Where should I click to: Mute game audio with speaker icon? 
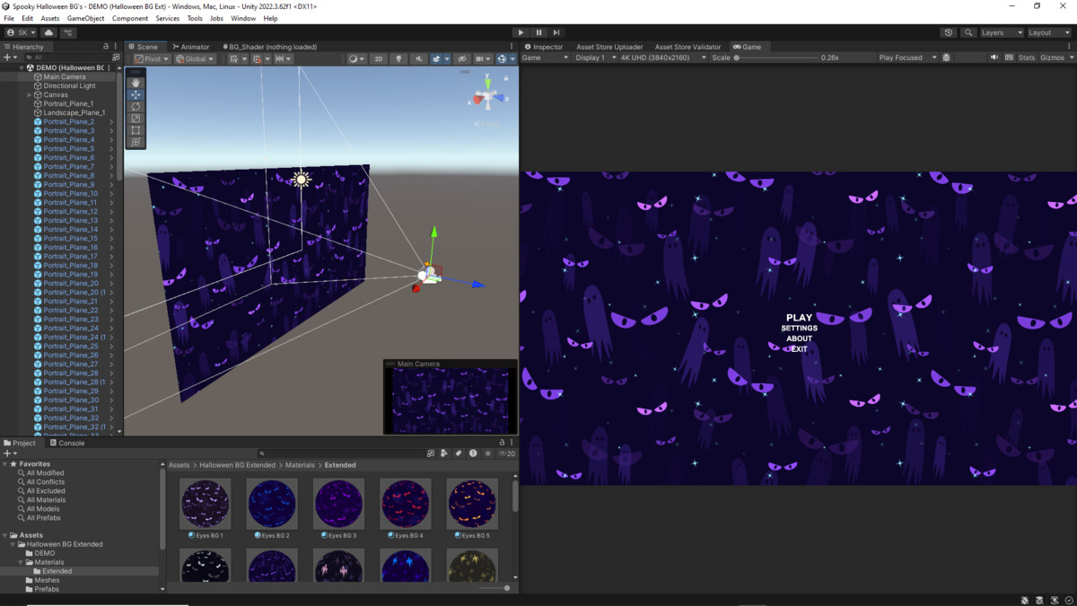tap(994, 57)
